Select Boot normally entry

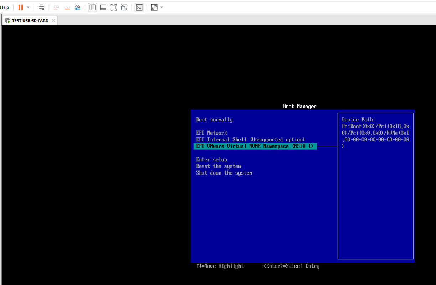click(214, 120)
